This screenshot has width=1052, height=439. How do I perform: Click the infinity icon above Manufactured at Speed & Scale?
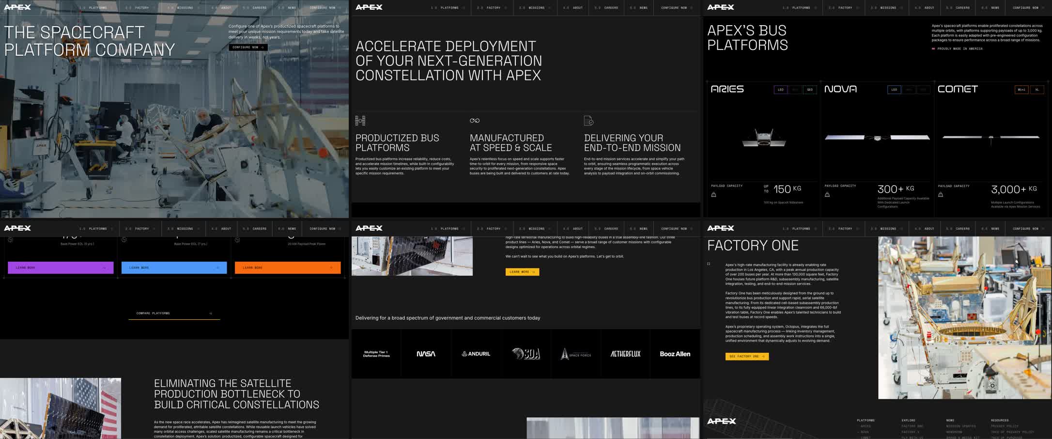pos(475,121)
